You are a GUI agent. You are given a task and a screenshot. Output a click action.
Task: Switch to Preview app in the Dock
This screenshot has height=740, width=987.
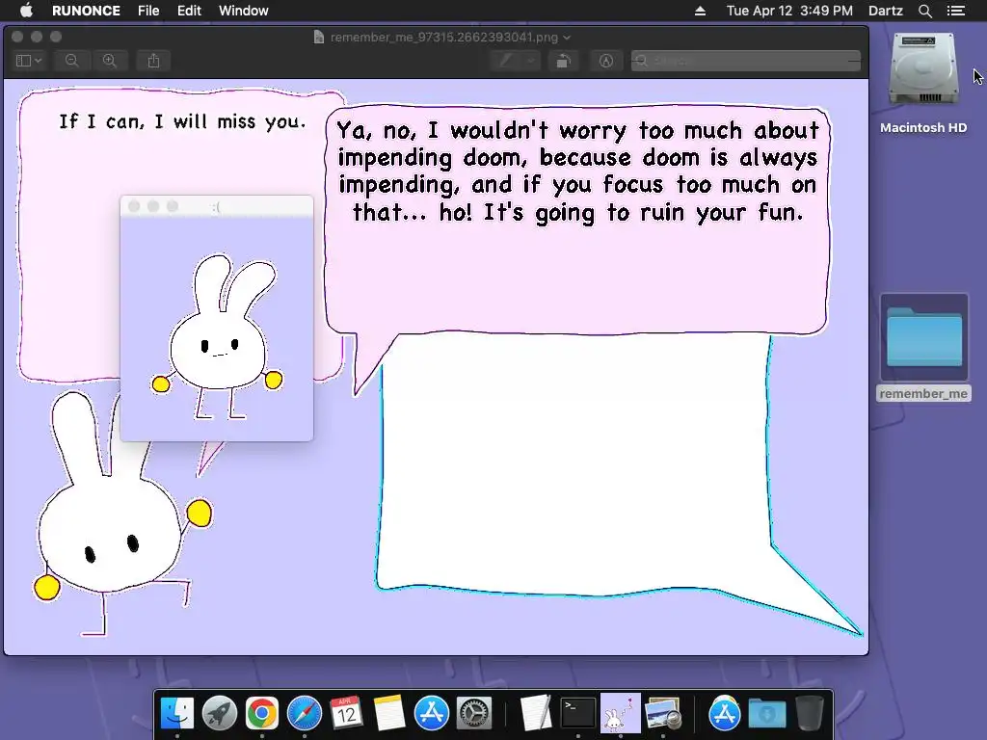(663, 714)
